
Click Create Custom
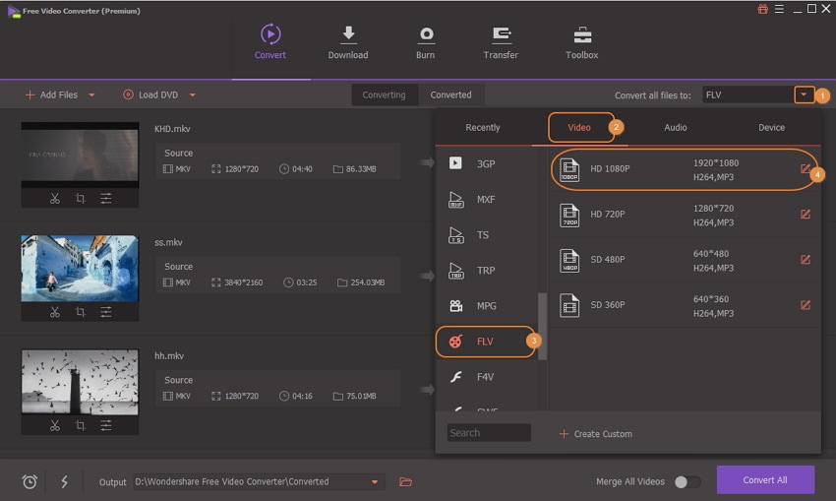tap(596, 434)
